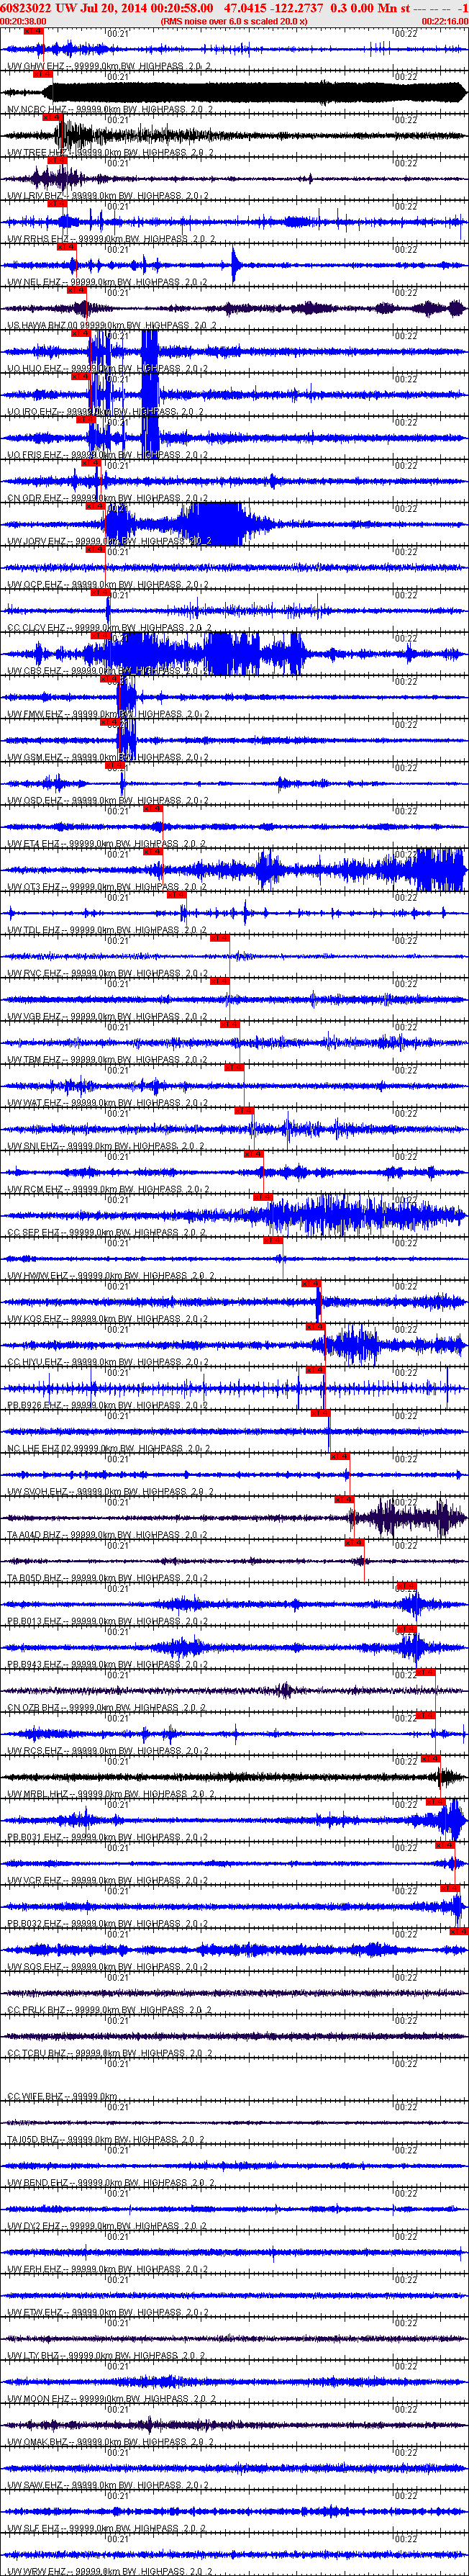Select the UW EPH EHZ station label
The width and height of the screenshot is (469, 2576).
tap(107, 2268)
